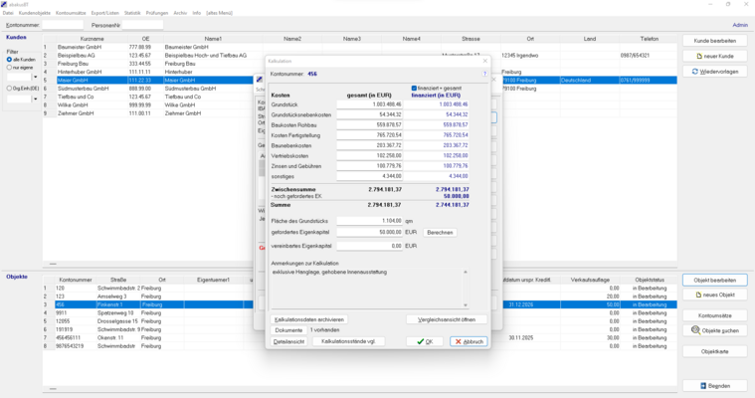Confirm dialog with green checkmark OK
Viewport: 755px width, 398px height.
click(426, 341)
